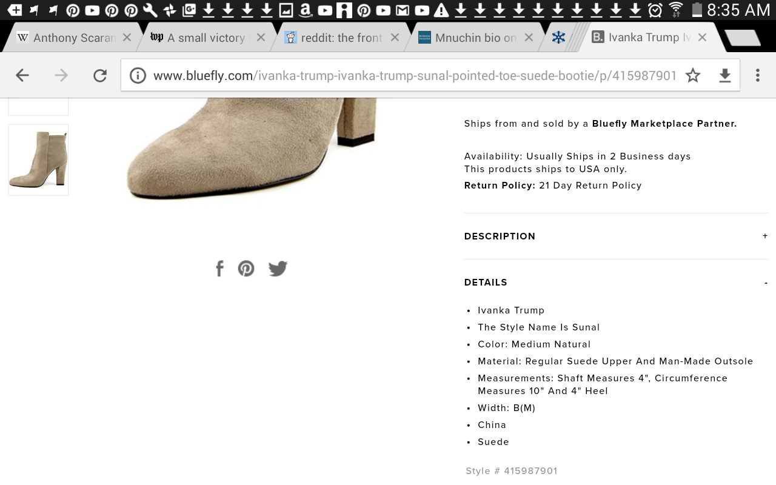Close the Mnuchin bio tab
The height and width of the screenshot is (485, 776).
tap(529, 38)
